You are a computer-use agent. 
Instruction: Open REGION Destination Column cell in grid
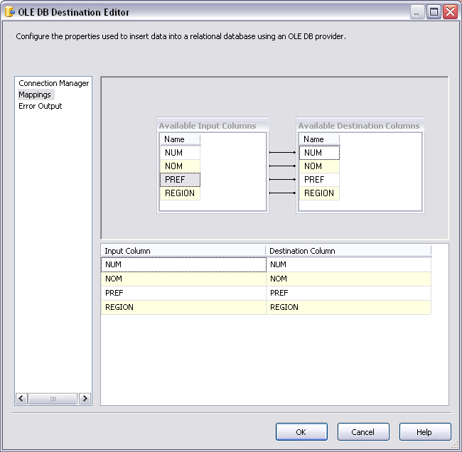pyautogui.click(x=348, y=307)
